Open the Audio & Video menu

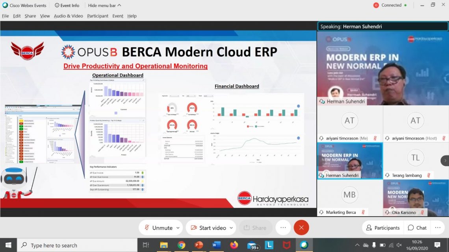tap(68, 16)
